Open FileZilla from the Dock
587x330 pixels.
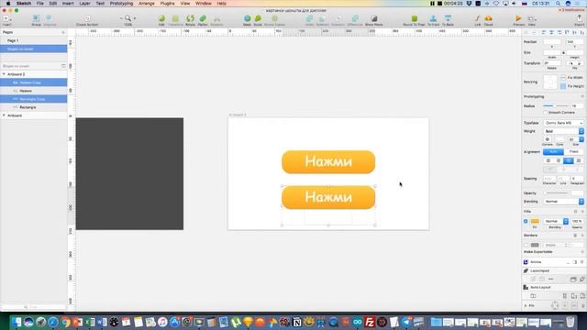[370, 322]
